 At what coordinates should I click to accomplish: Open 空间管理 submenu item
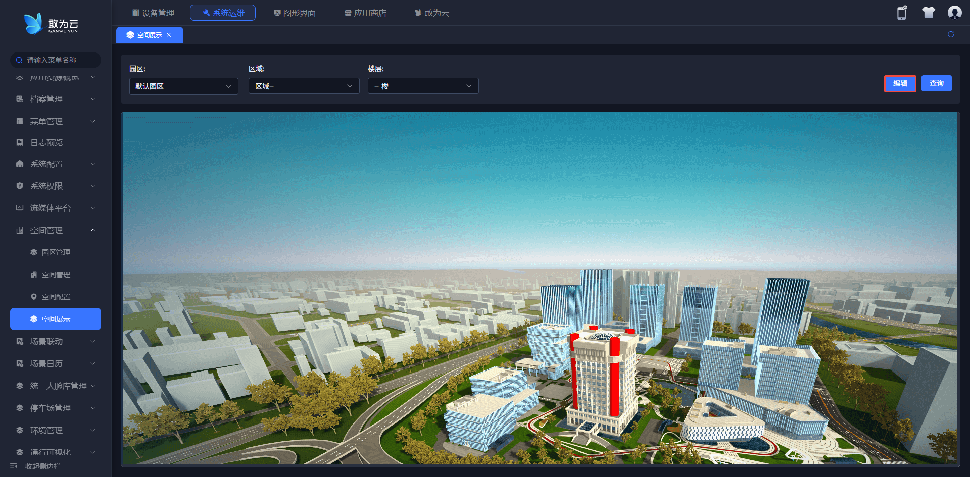click(x=56, y=275)
